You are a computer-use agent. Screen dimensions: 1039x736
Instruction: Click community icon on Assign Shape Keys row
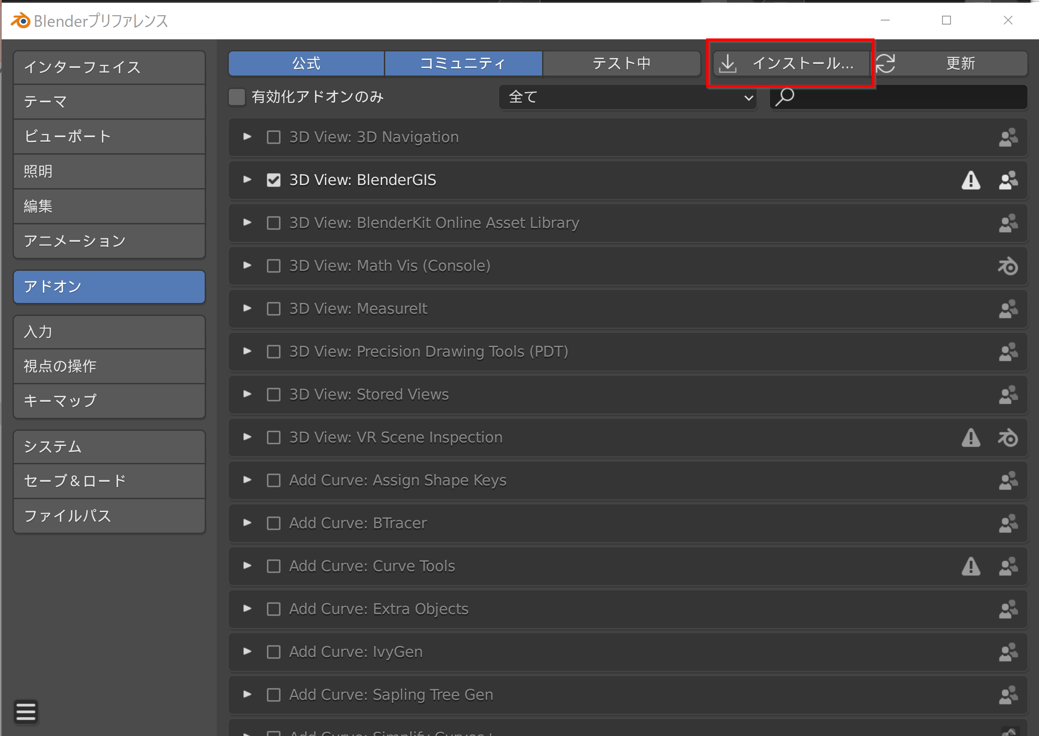(x=1008, y=480)
